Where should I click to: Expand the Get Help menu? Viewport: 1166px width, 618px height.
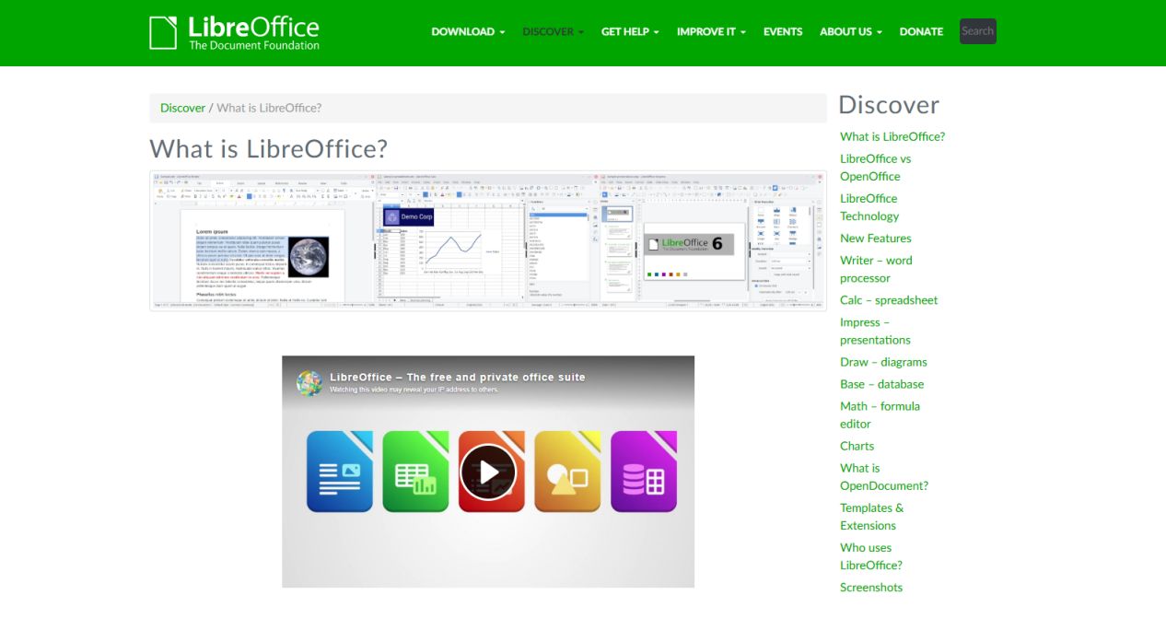pyautogui.click(x=630, y=31)
